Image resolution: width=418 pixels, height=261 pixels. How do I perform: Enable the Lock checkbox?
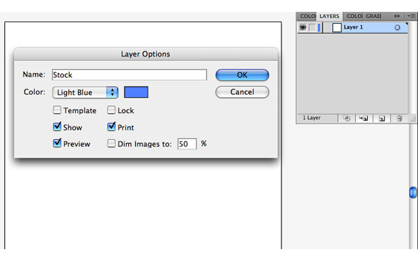point(111,110)
